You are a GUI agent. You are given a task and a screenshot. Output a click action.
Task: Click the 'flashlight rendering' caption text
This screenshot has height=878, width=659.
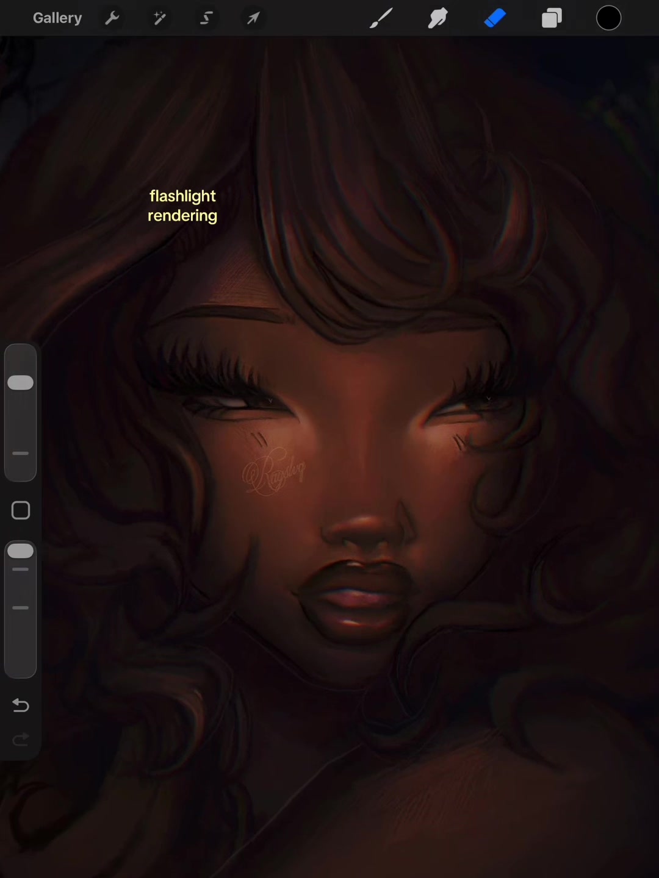click(182, 205)
